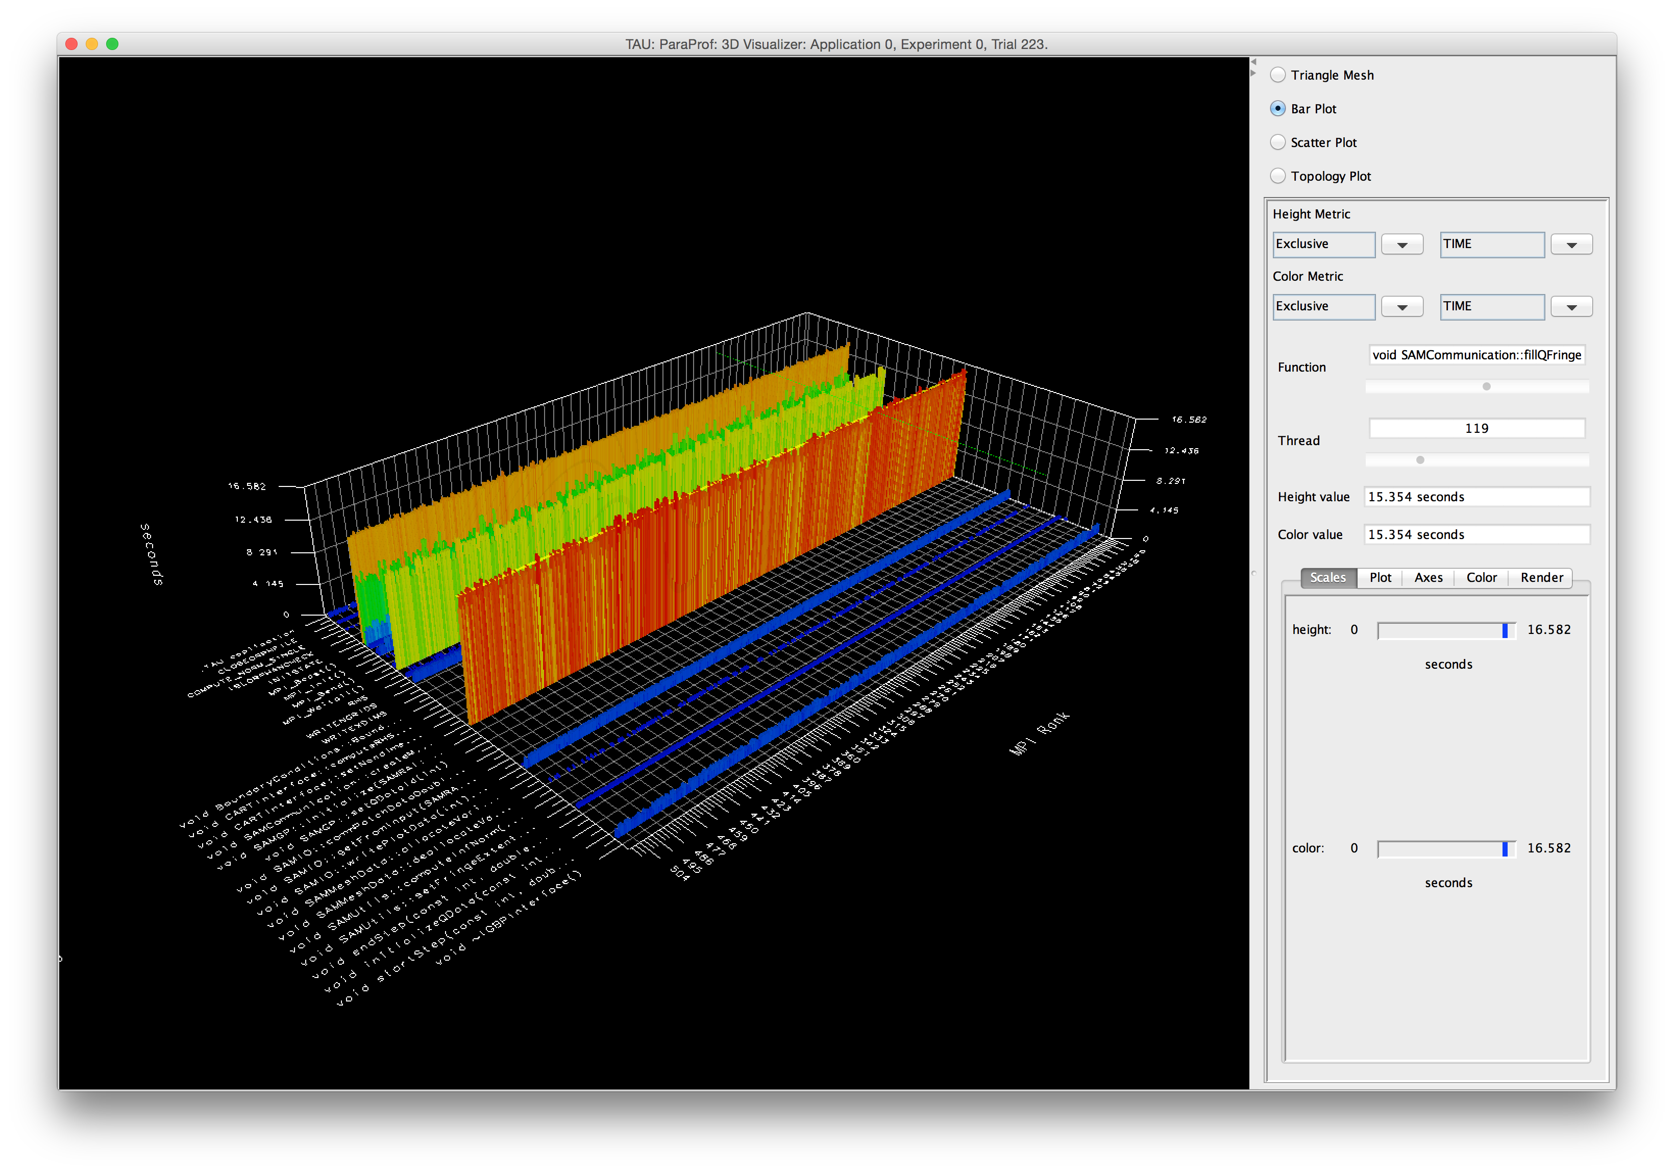This screenshot has height=1173, width=1674.
Task: Open the Color tab
Action: (1482, 577)
